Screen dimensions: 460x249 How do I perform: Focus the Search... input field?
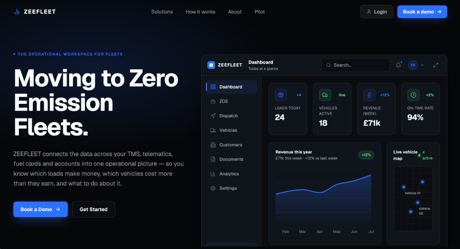[x=356, y=65]
